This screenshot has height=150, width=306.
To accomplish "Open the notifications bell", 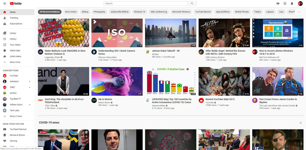I will pos(292,3).
